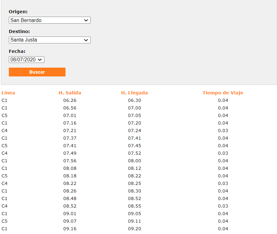Viewport: 277px width, 234px height.
Task: Click the H. Llegada column header
Action: (134, 93)
